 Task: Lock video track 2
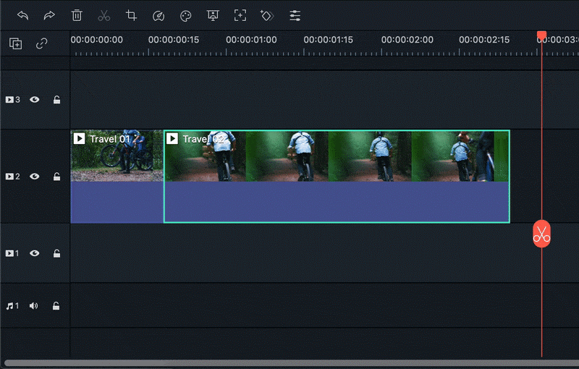(x=56, y=177)
